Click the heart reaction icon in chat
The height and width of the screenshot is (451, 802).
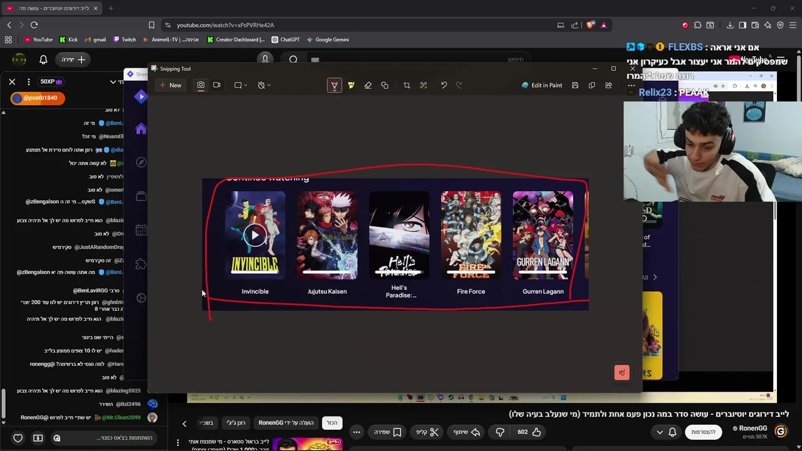click(18, 438)
